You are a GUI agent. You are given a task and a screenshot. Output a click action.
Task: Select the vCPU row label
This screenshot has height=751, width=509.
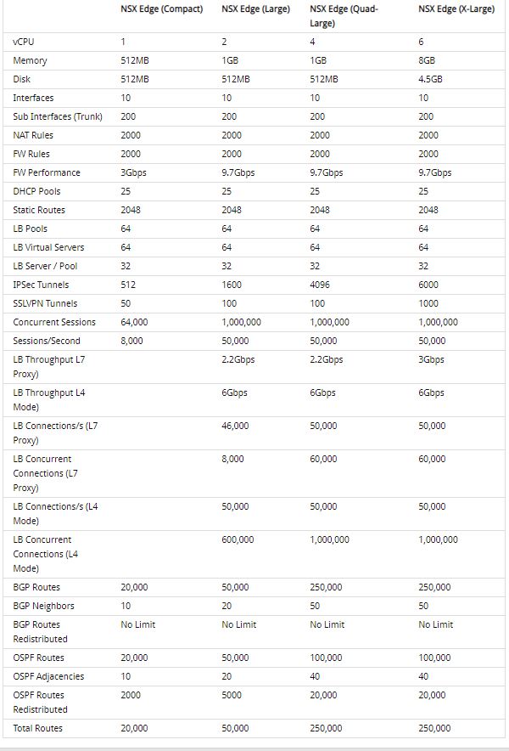24,42
